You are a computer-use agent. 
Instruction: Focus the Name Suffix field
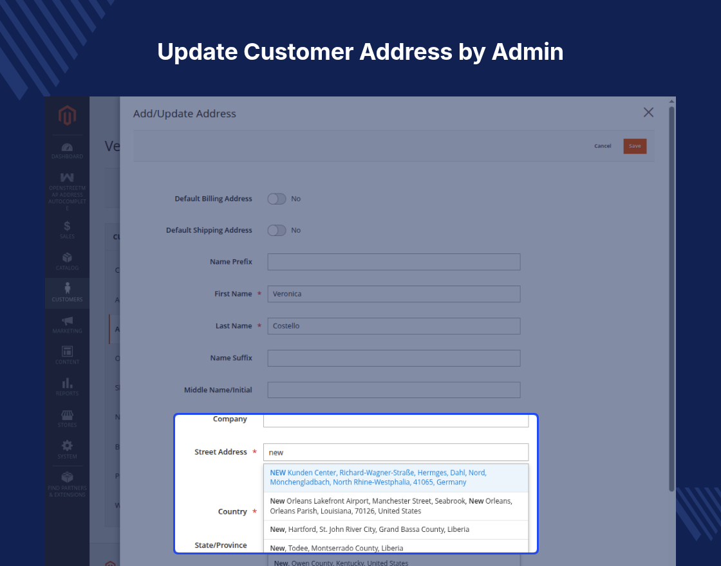pos(394,358)
